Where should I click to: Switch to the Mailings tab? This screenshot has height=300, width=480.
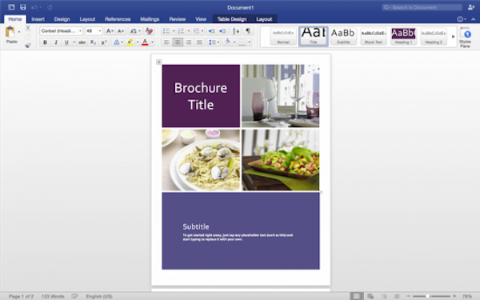click(150, 19)
